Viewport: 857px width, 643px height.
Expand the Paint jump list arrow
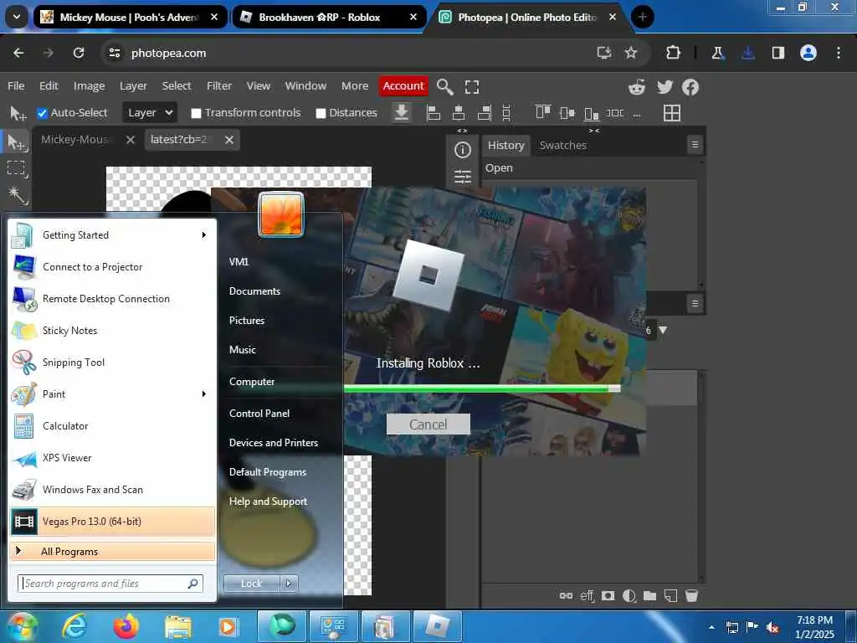click(x=204, y=394)
